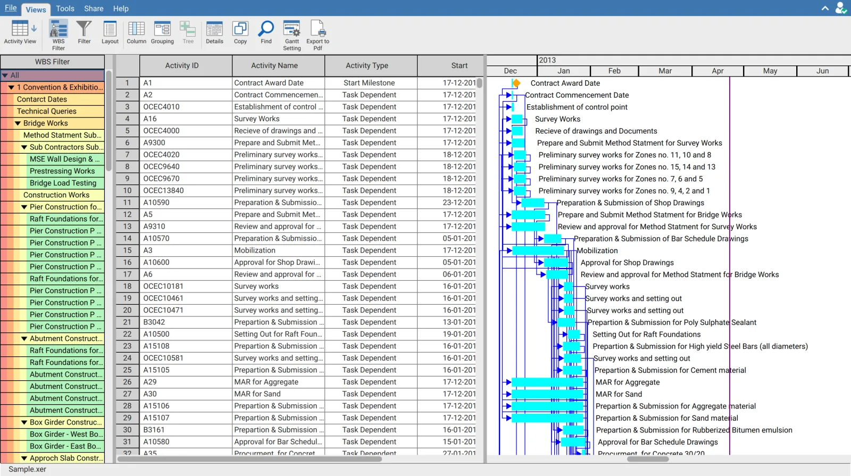Viewport: 851px width, 476px height.
Task: Click the WBS tree vertical scrollbar
Action: point(109,121)
